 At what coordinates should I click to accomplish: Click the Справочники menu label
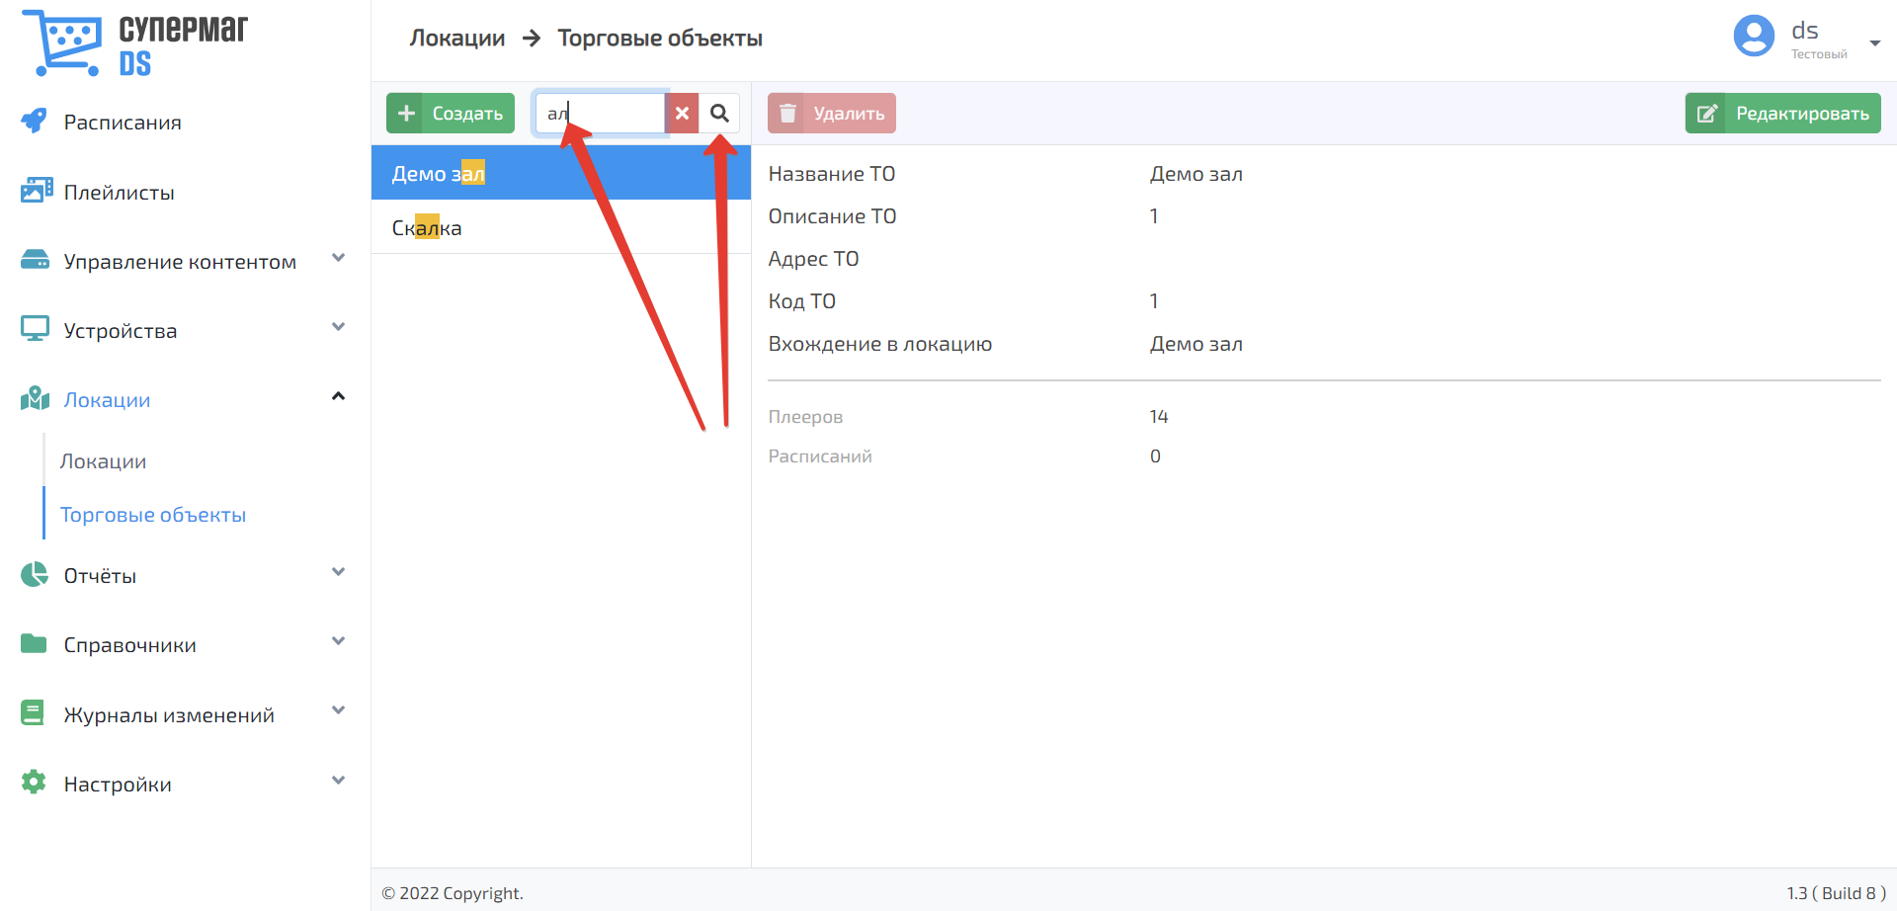(130, 645)
